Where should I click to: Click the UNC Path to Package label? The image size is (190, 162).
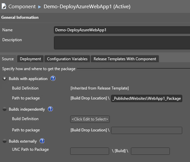(30, 150)
